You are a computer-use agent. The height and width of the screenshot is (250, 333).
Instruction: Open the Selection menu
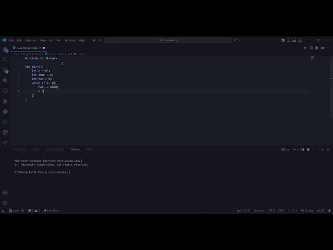click(x=31, y=40)
